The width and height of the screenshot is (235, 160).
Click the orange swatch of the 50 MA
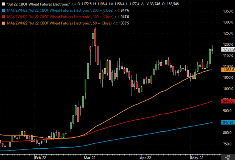click(4, 23)
